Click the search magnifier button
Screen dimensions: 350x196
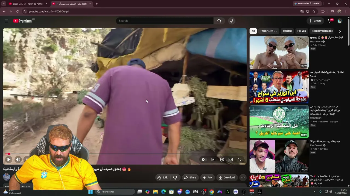tap(219, 21)
